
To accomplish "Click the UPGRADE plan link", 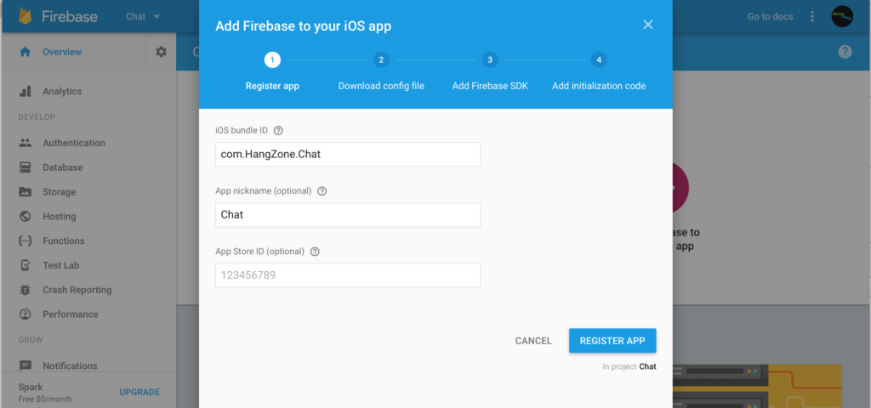I will click(139, 392).
